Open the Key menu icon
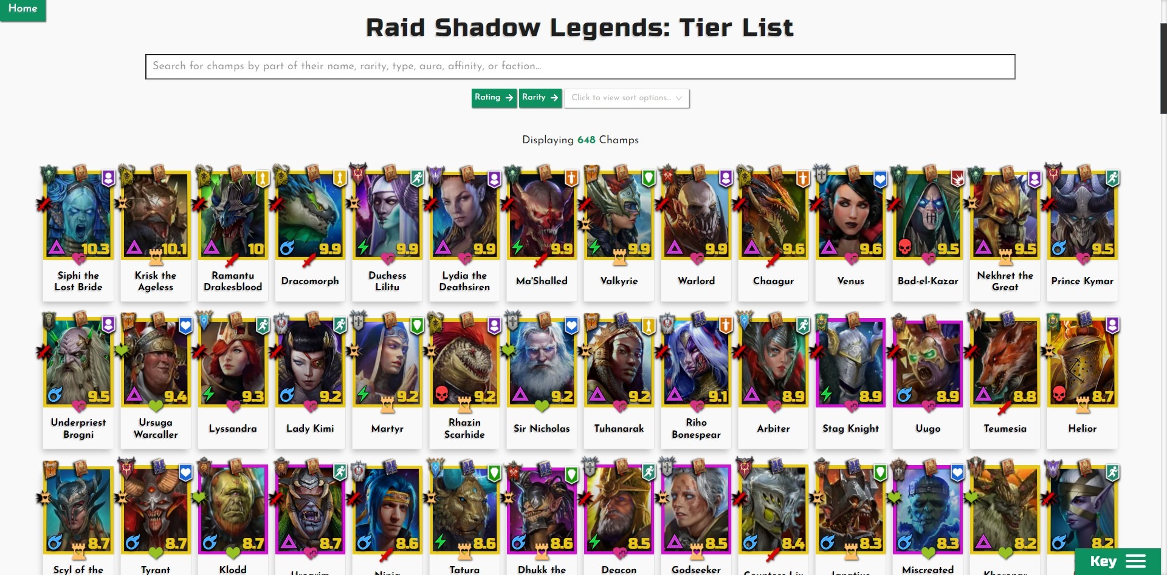The height and width of the screenshot is (575, 1167). pyautogui.click(x=1135, y=561)
